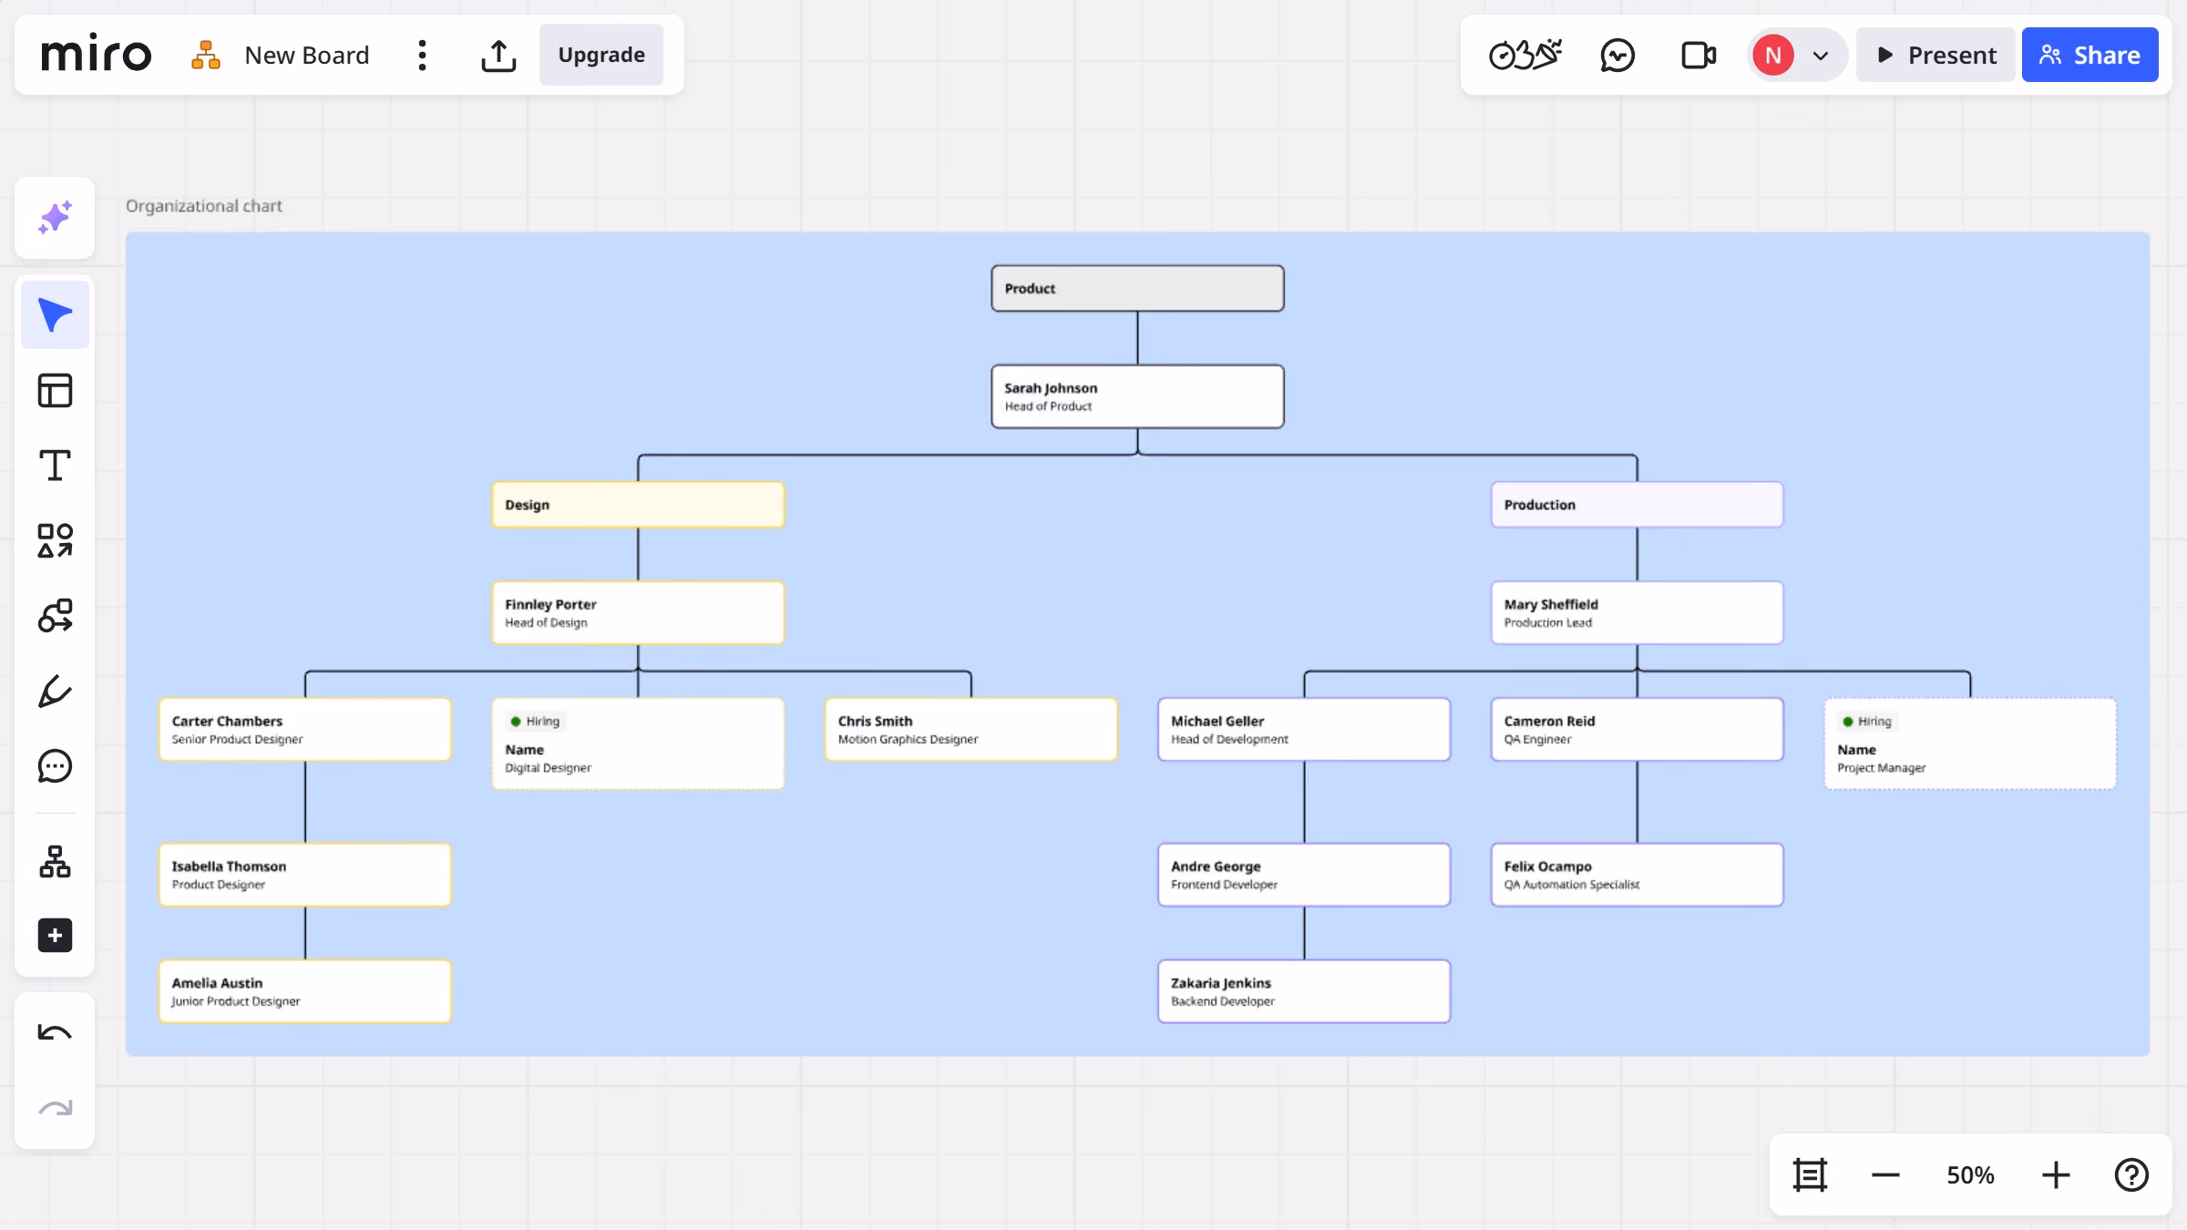Screen dimensions: 2187x1230
Task: Select the Zakaria Jenkins card
Action: click(x=1304, y=991)
